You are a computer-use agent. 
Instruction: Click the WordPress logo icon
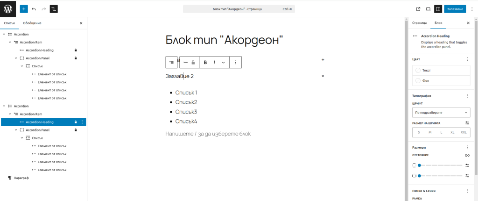coord(8,8)
